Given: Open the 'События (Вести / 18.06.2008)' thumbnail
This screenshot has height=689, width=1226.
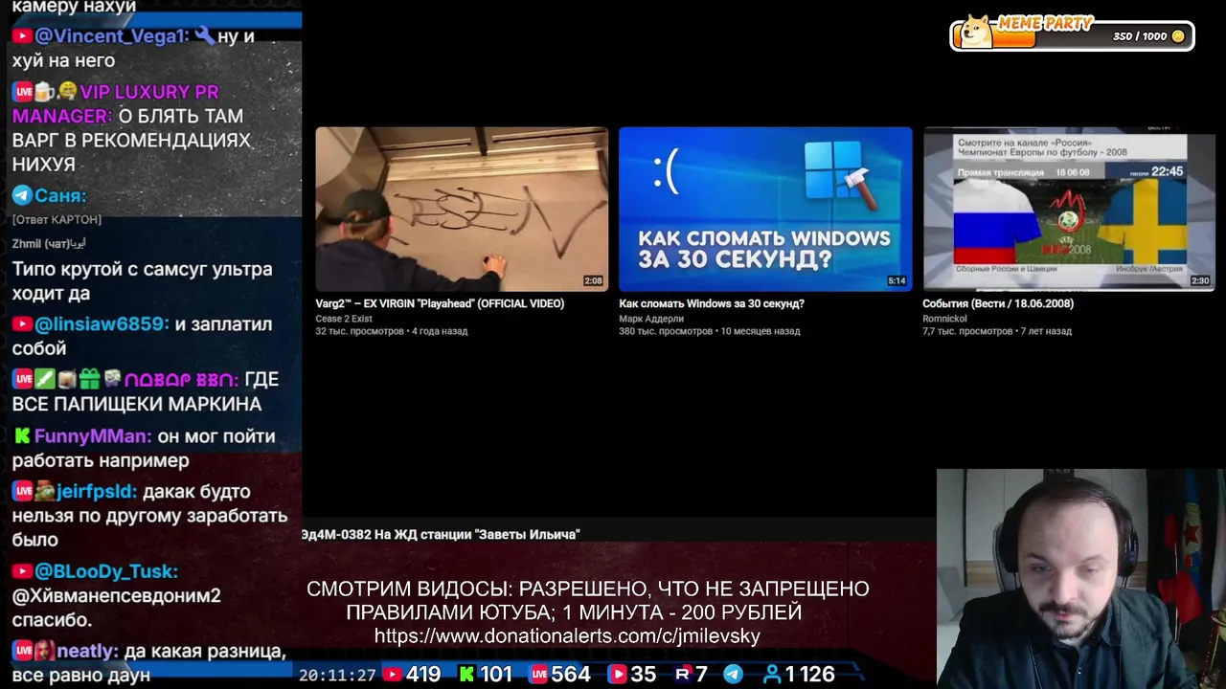Looking at the screenshot, I should 1069,209.
